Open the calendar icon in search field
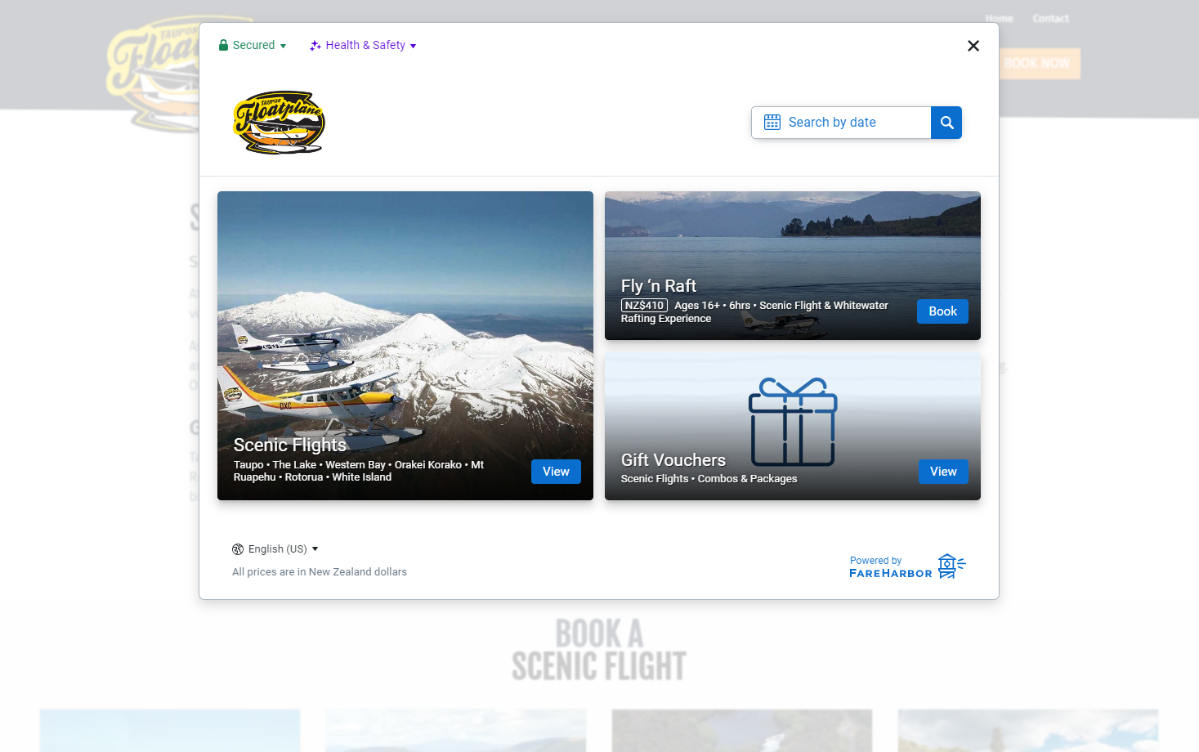Screen dimensions: 1199x752 (772, 122)
